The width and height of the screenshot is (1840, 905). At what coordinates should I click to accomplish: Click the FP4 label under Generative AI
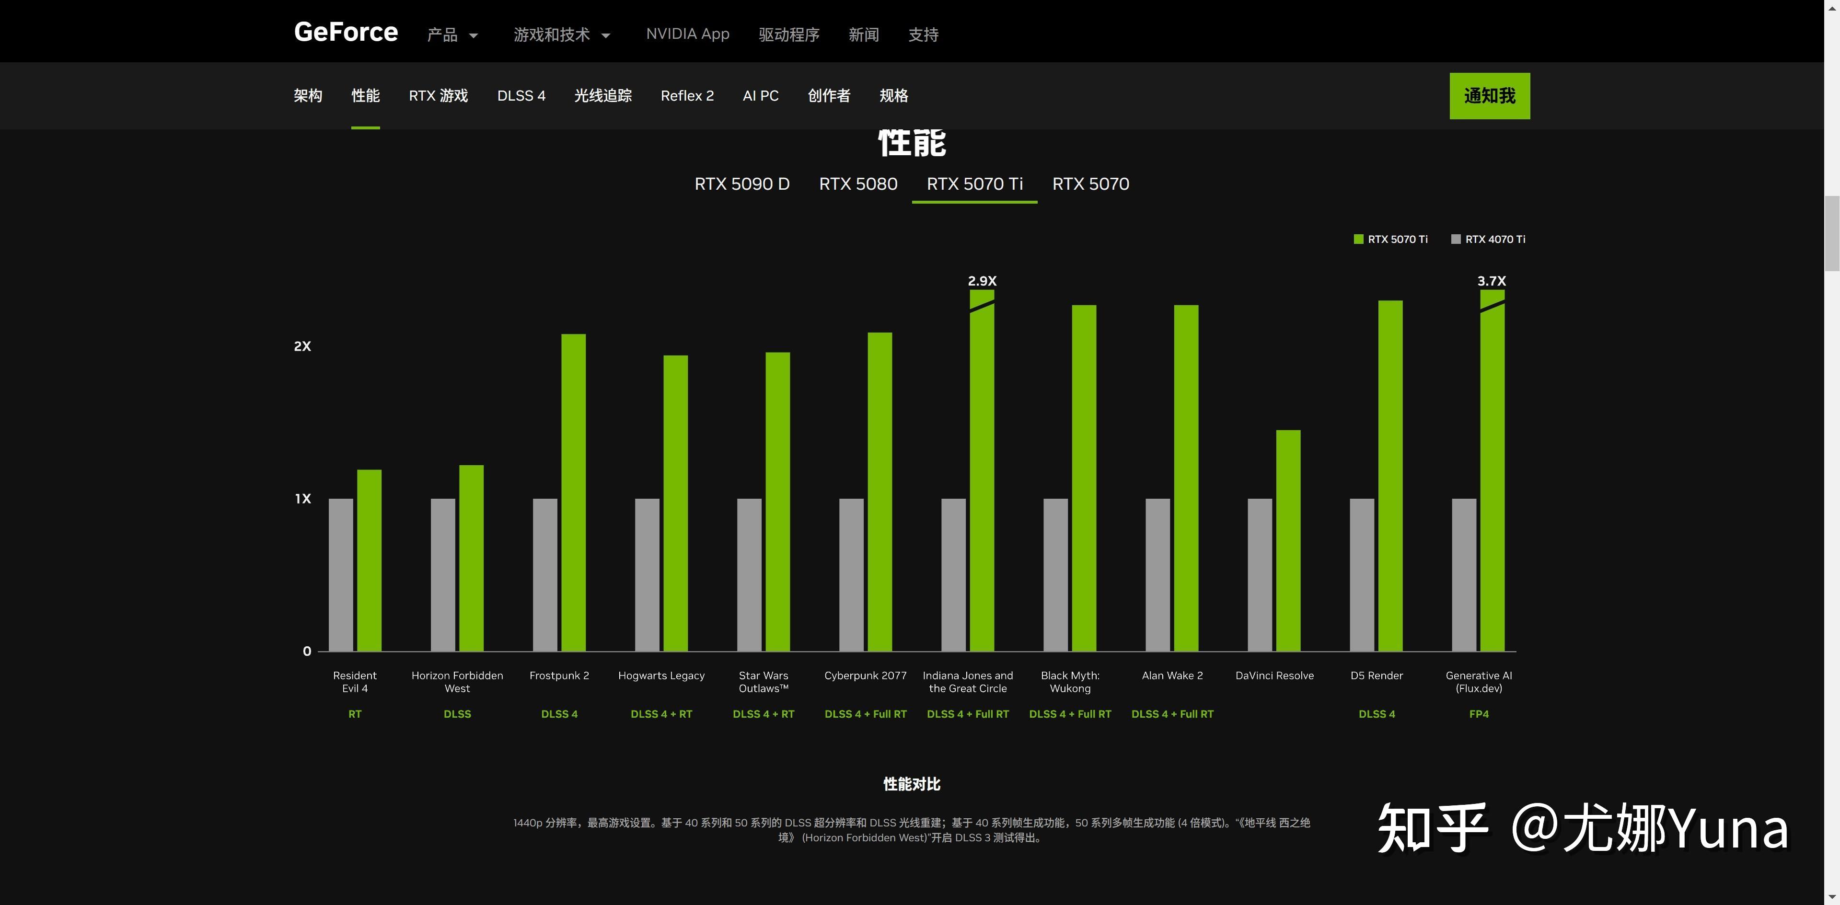[1479, 714]
